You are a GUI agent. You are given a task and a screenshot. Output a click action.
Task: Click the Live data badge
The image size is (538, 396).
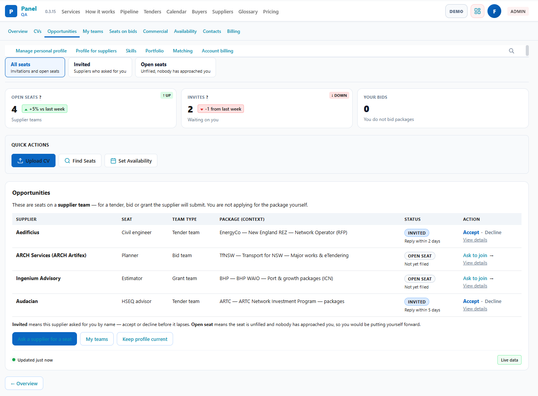point(509,360)
